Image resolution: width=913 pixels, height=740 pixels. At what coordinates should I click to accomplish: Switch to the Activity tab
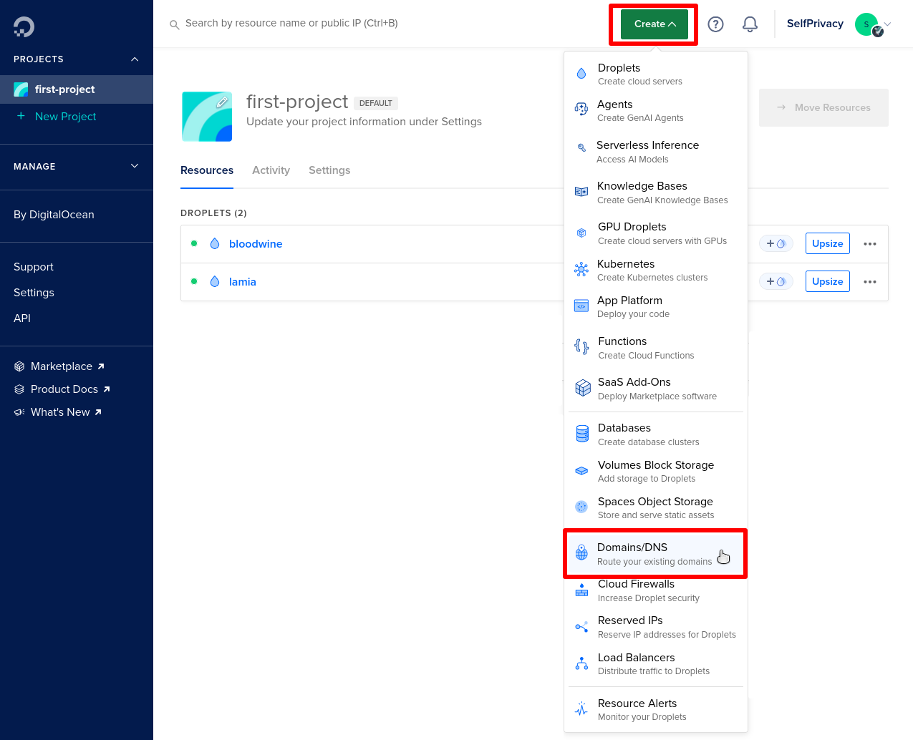271,170
